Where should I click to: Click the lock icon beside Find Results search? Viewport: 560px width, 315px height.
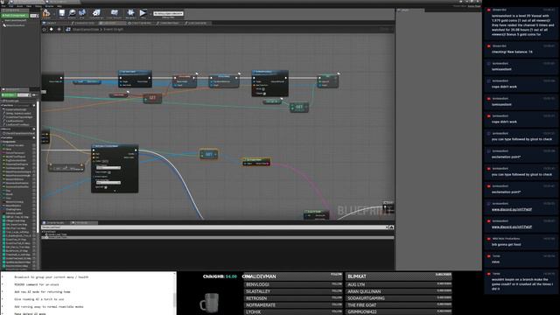[x=391, y=227]
